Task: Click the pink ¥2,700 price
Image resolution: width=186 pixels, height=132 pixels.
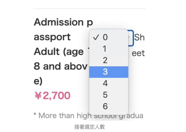Action: click(x=52, y=96)
